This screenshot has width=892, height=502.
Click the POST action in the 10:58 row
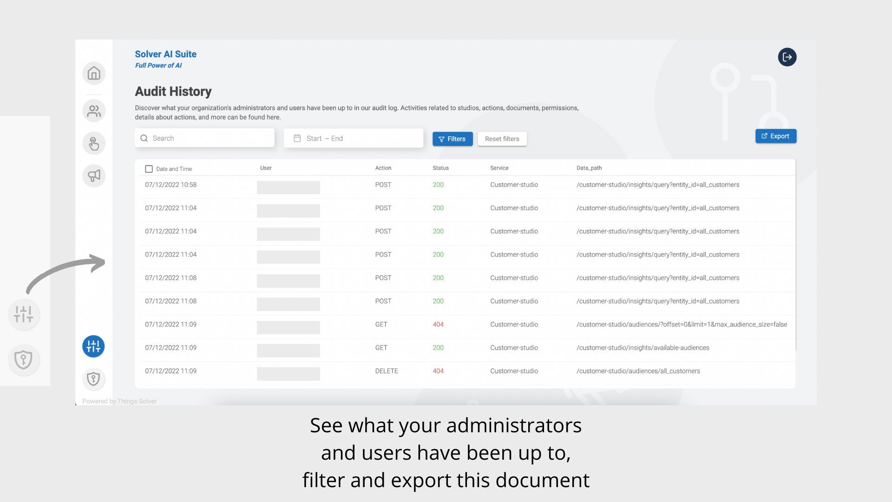click(383, 185)
